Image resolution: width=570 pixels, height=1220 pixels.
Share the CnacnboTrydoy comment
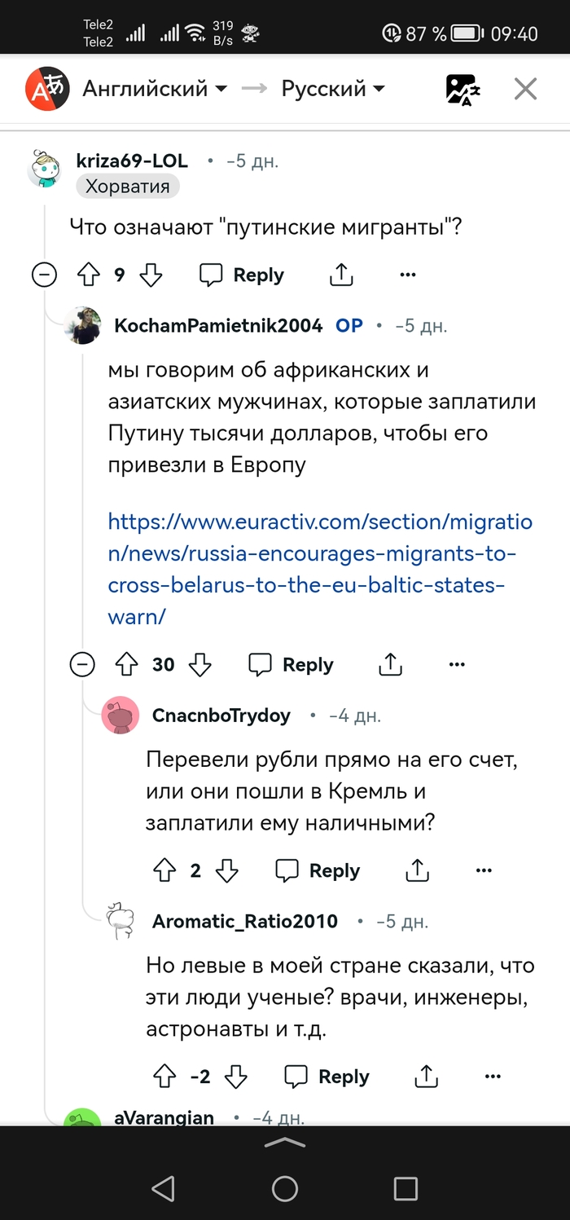(417, 870)
